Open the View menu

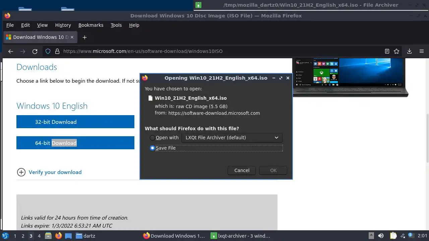pyautogui.click(x=42, y=25)
